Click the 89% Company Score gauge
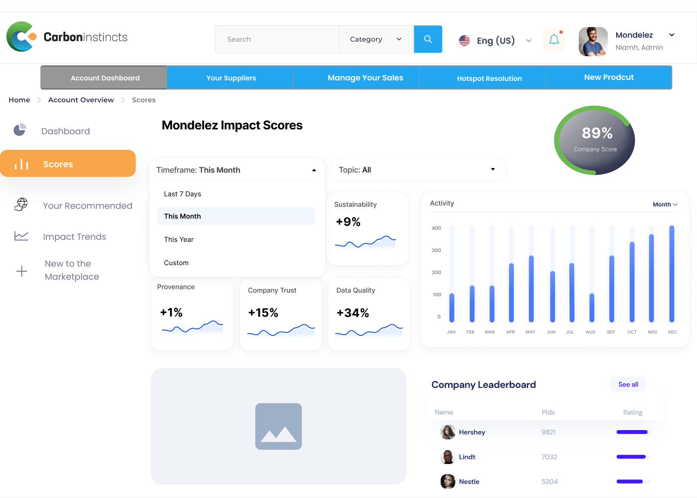 pos(595,140)
